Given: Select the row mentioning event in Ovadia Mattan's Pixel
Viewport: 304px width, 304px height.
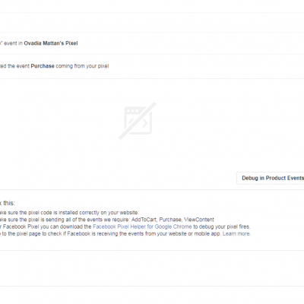Looking at the screenshot, I should tap(152, 43).
